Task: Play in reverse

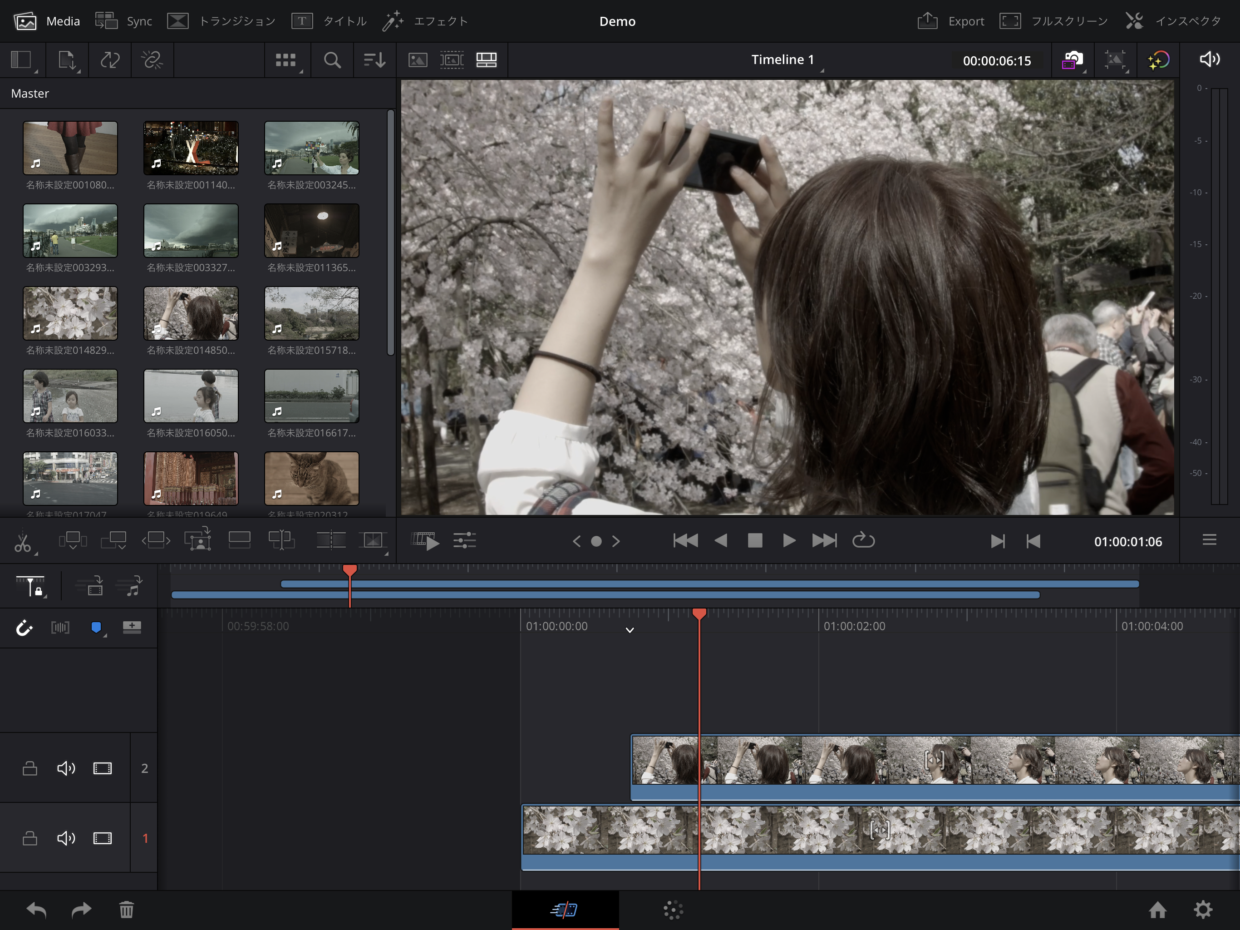Action: click(721, 541)
